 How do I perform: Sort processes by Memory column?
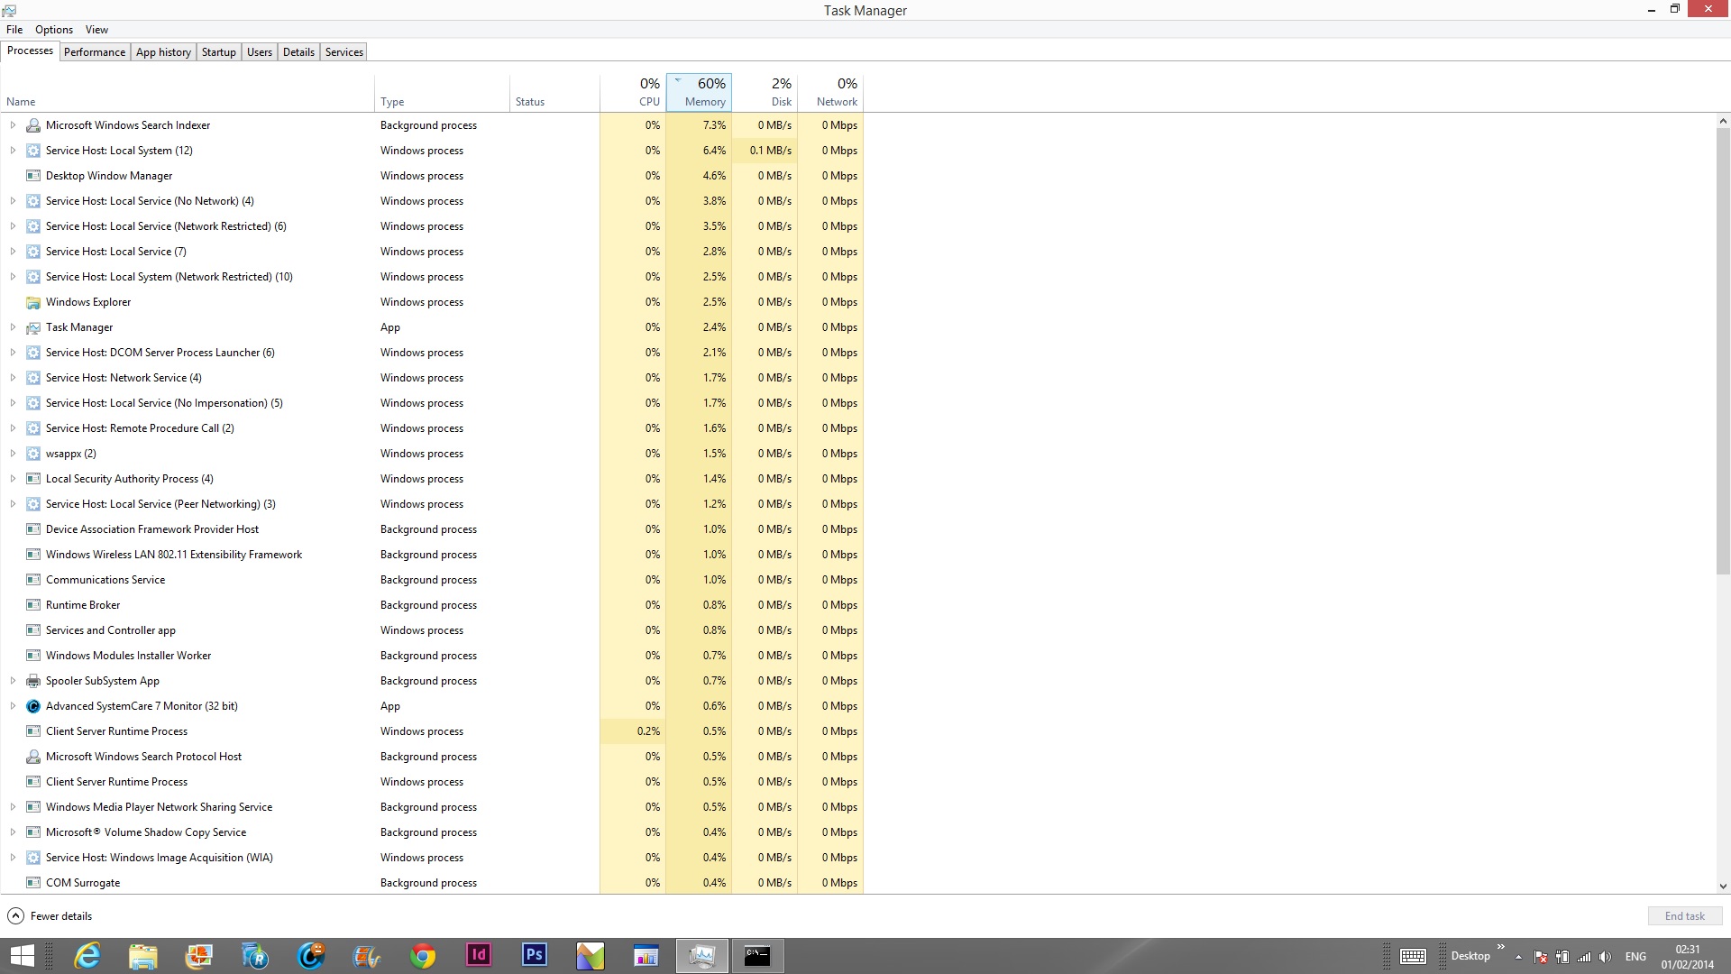tap(699, 92)
